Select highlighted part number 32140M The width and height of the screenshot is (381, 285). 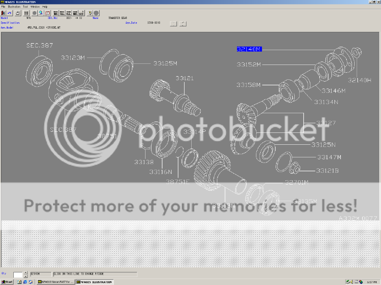[x=249, y=49]
